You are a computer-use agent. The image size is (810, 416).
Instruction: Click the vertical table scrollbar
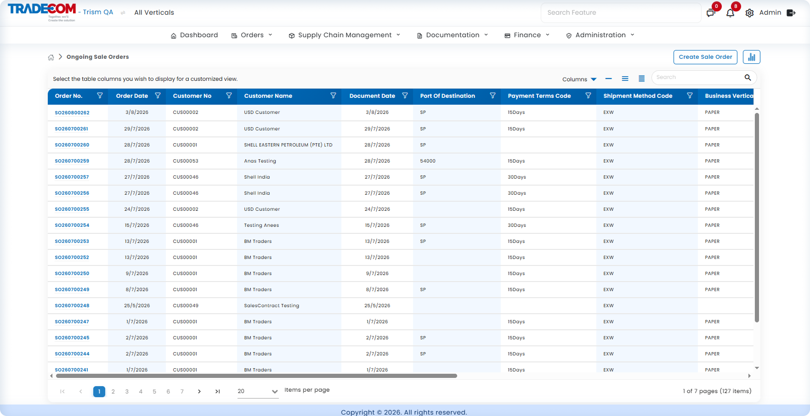click(x=757, y=217)
